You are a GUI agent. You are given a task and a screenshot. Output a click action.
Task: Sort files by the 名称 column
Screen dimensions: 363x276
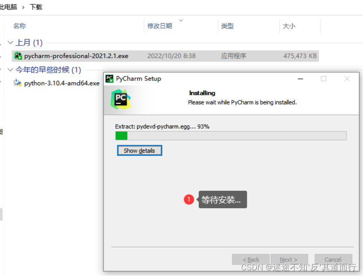tap(19, 26)
